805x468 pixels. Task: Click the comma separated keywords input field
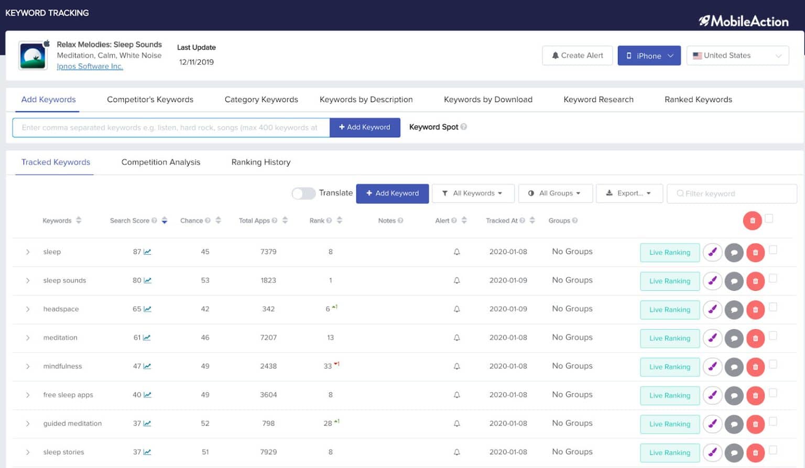point(171,127)
